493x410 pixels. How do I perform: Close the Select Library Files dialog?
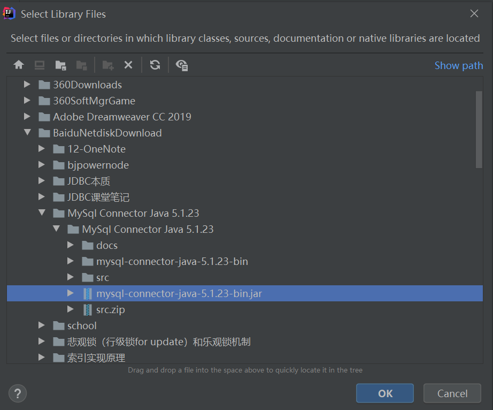click(474, 13)
